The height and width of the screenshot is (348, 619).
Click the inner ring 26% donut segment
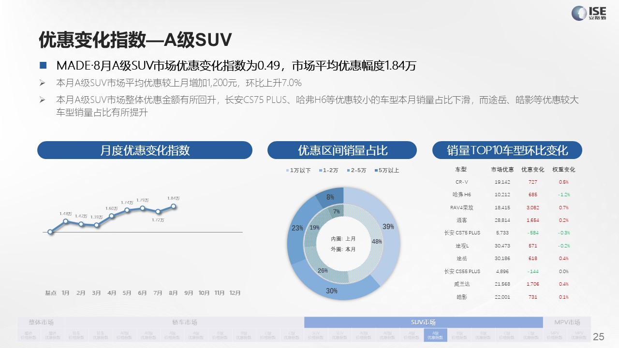(x=323, y=271)
